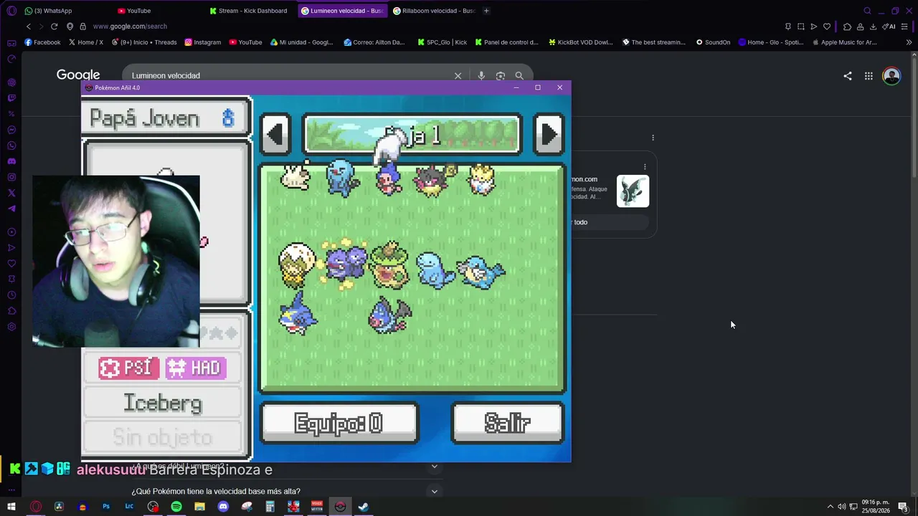The image size is (918, 516).
Task: Share the Google results page
Action: (848, 75)
